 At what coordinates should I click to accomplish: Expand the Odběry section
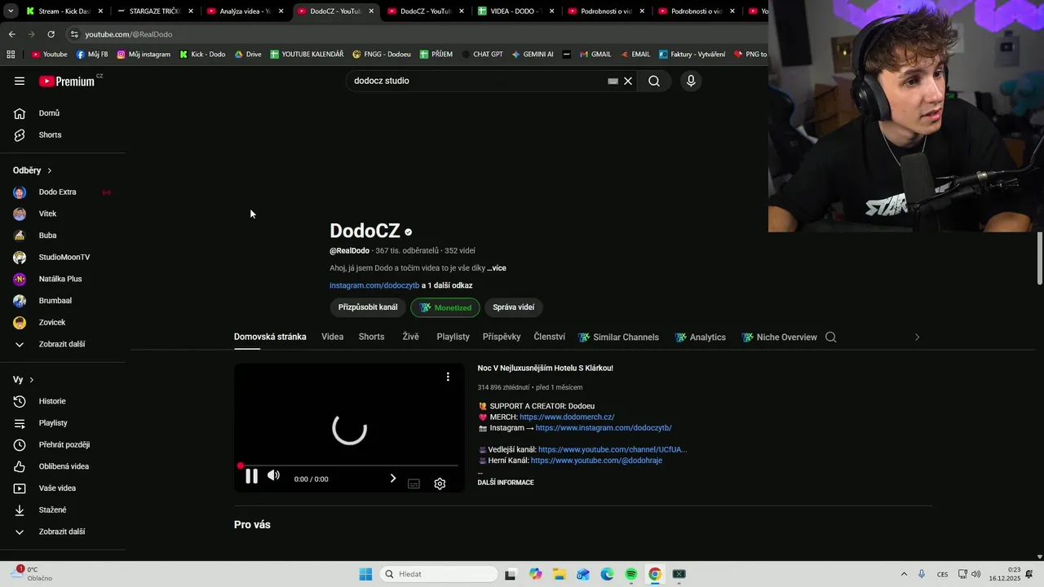[33, 170]
